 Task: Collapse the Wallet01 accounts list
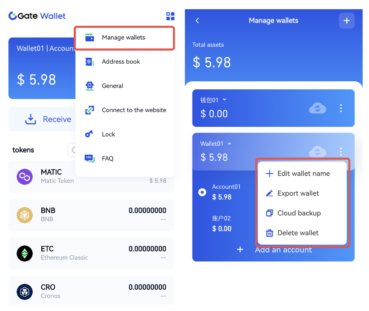(x=230, y=144)
